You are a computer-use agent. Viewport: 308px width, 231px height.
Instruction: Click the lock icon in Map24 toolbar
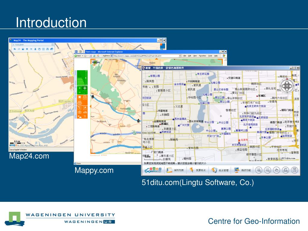coord(23,49)
